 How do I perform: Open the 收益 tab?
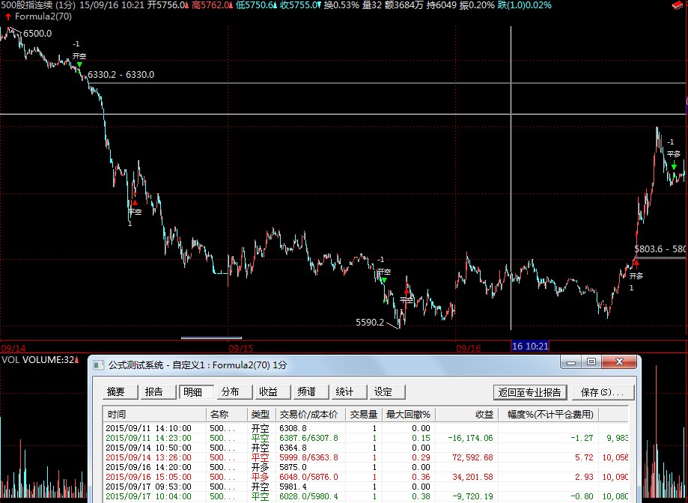pyautogui.click(x=269, y=391)
